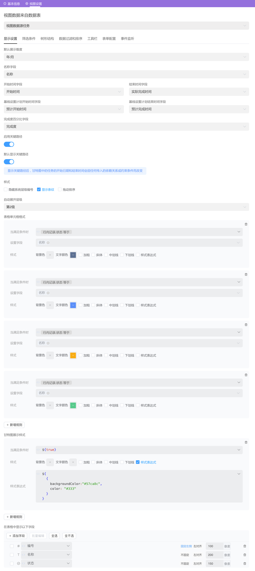Open the 完成度百分比字段 dropdown
This screenshot has width=255, height=571.
coord(126,127)
